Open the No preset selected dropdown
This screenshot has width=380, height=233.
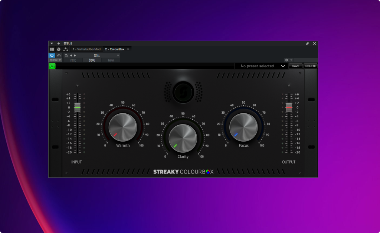pos(261,66)
